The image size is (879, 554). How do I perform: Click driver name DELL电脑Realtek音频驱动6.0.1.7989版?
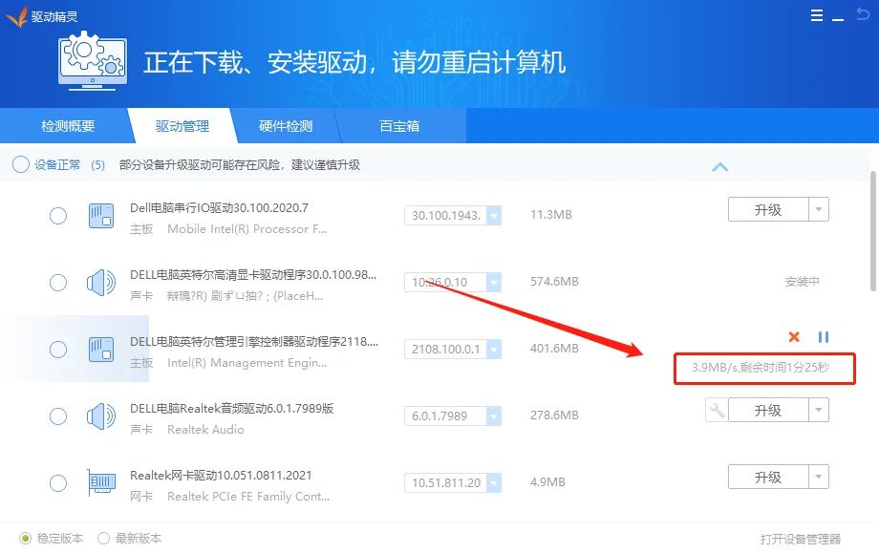[x=231, y=409]
